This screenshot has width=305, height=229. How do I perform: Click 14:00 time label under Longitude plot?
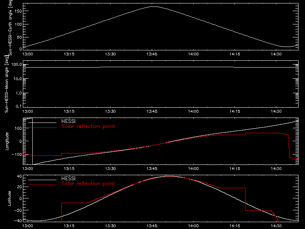(193, 168)
